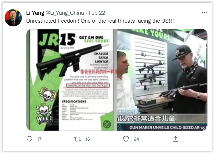Click the Li Yang display name
Viewport: 214px width, 153px height.
35,13
